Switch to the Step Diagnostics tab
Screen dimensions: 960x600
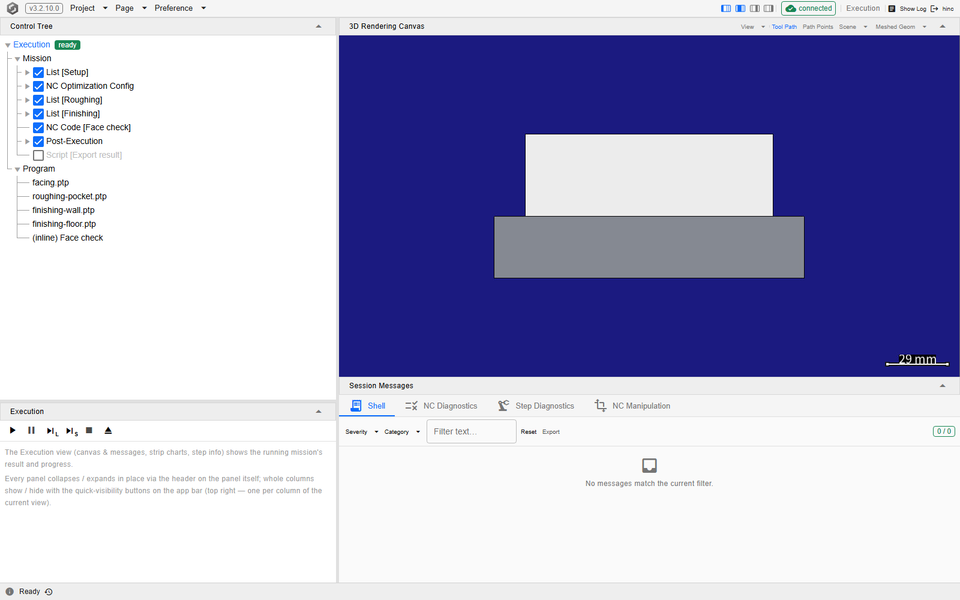click(536, 406)
